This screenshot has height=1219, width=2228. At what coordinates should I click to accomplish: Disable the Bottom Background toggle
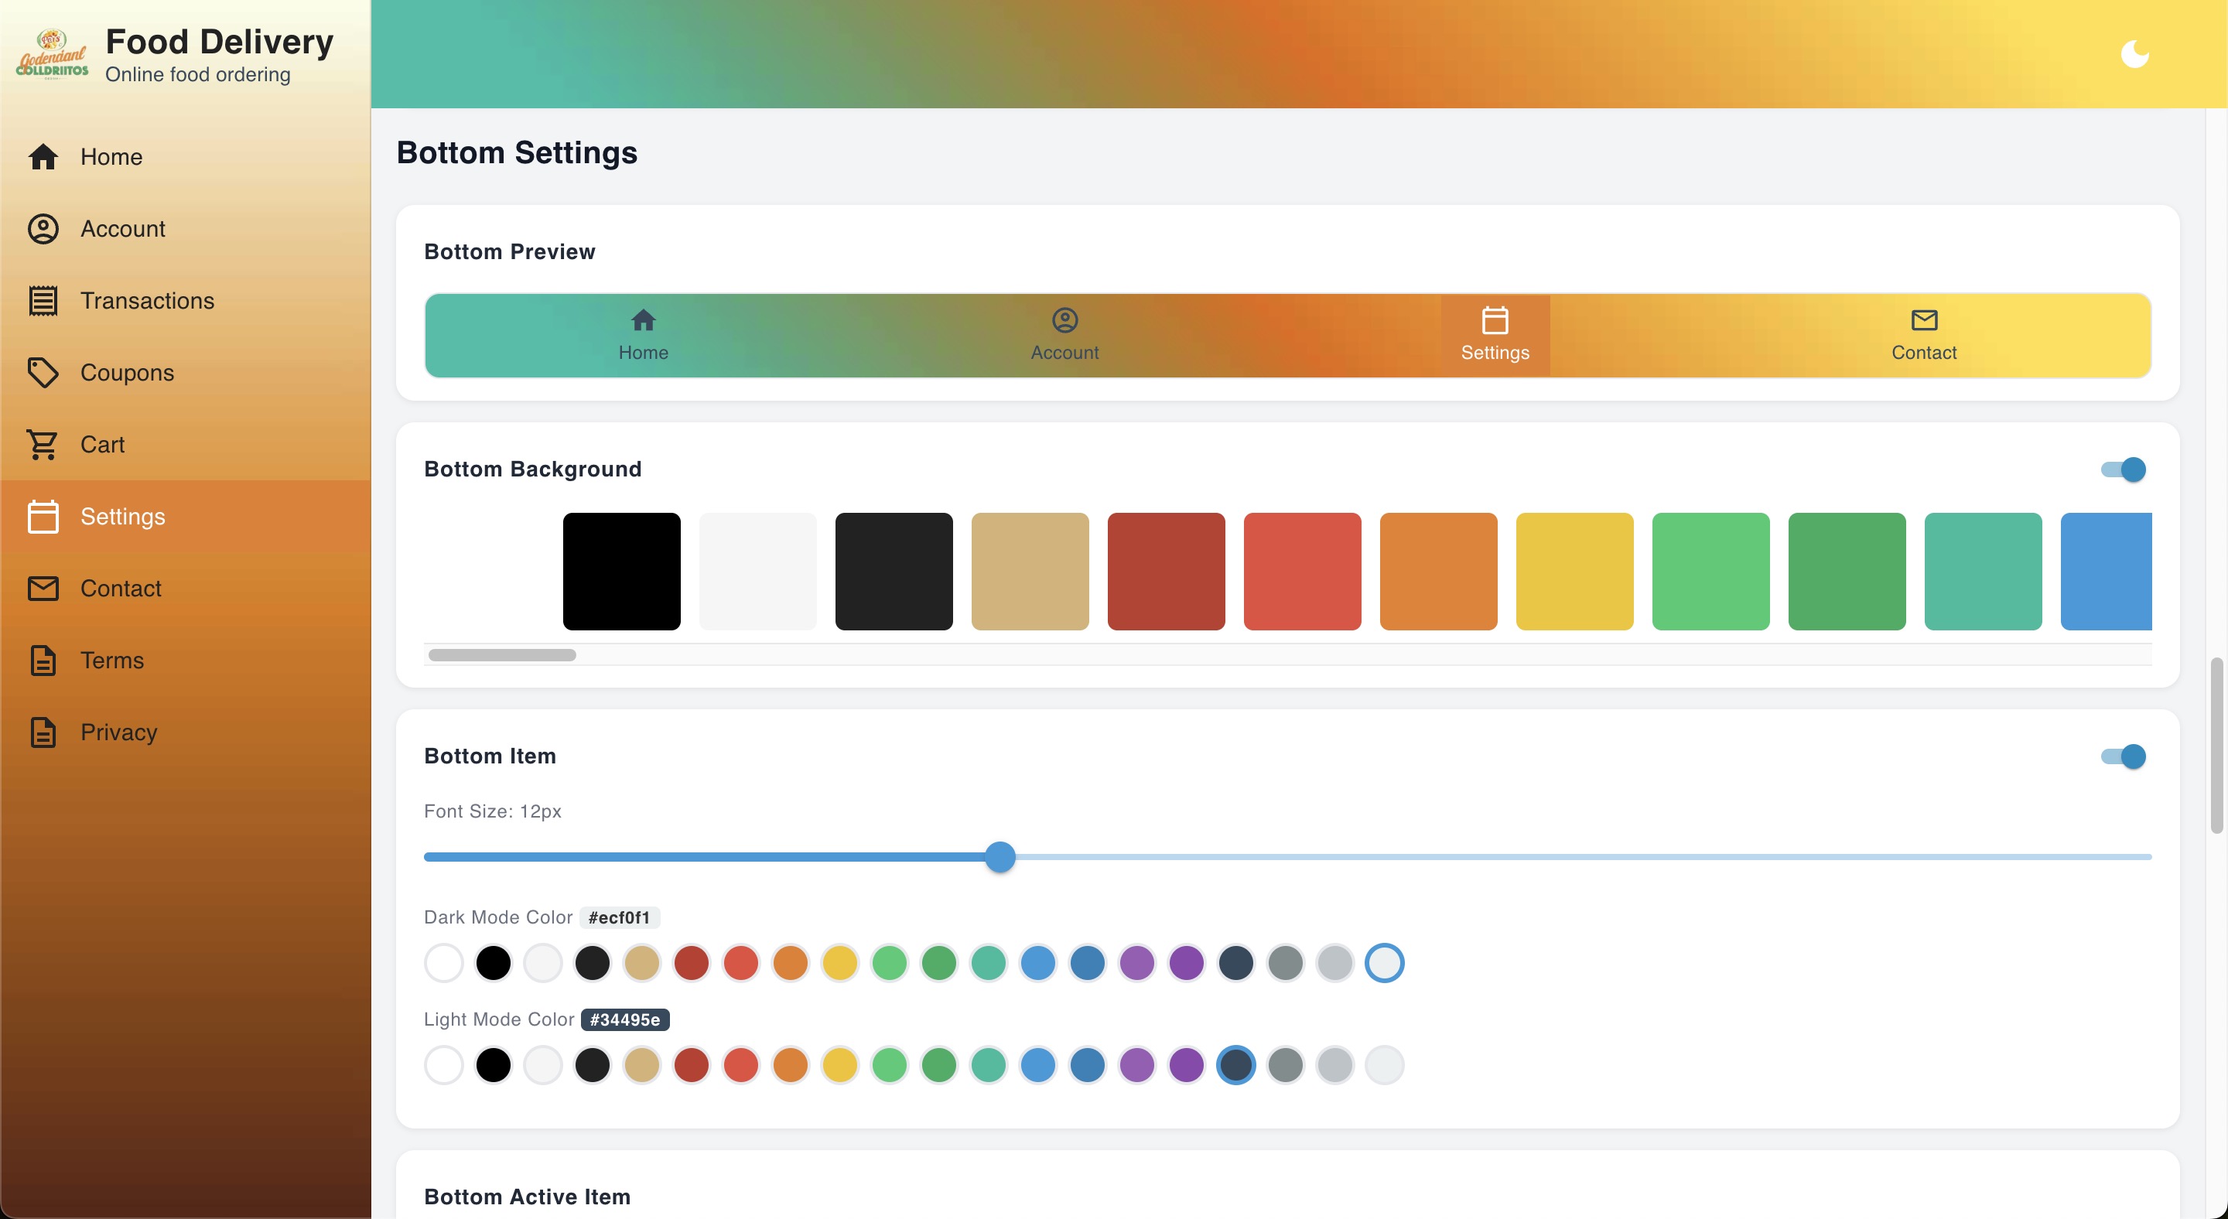point(2123,470)
